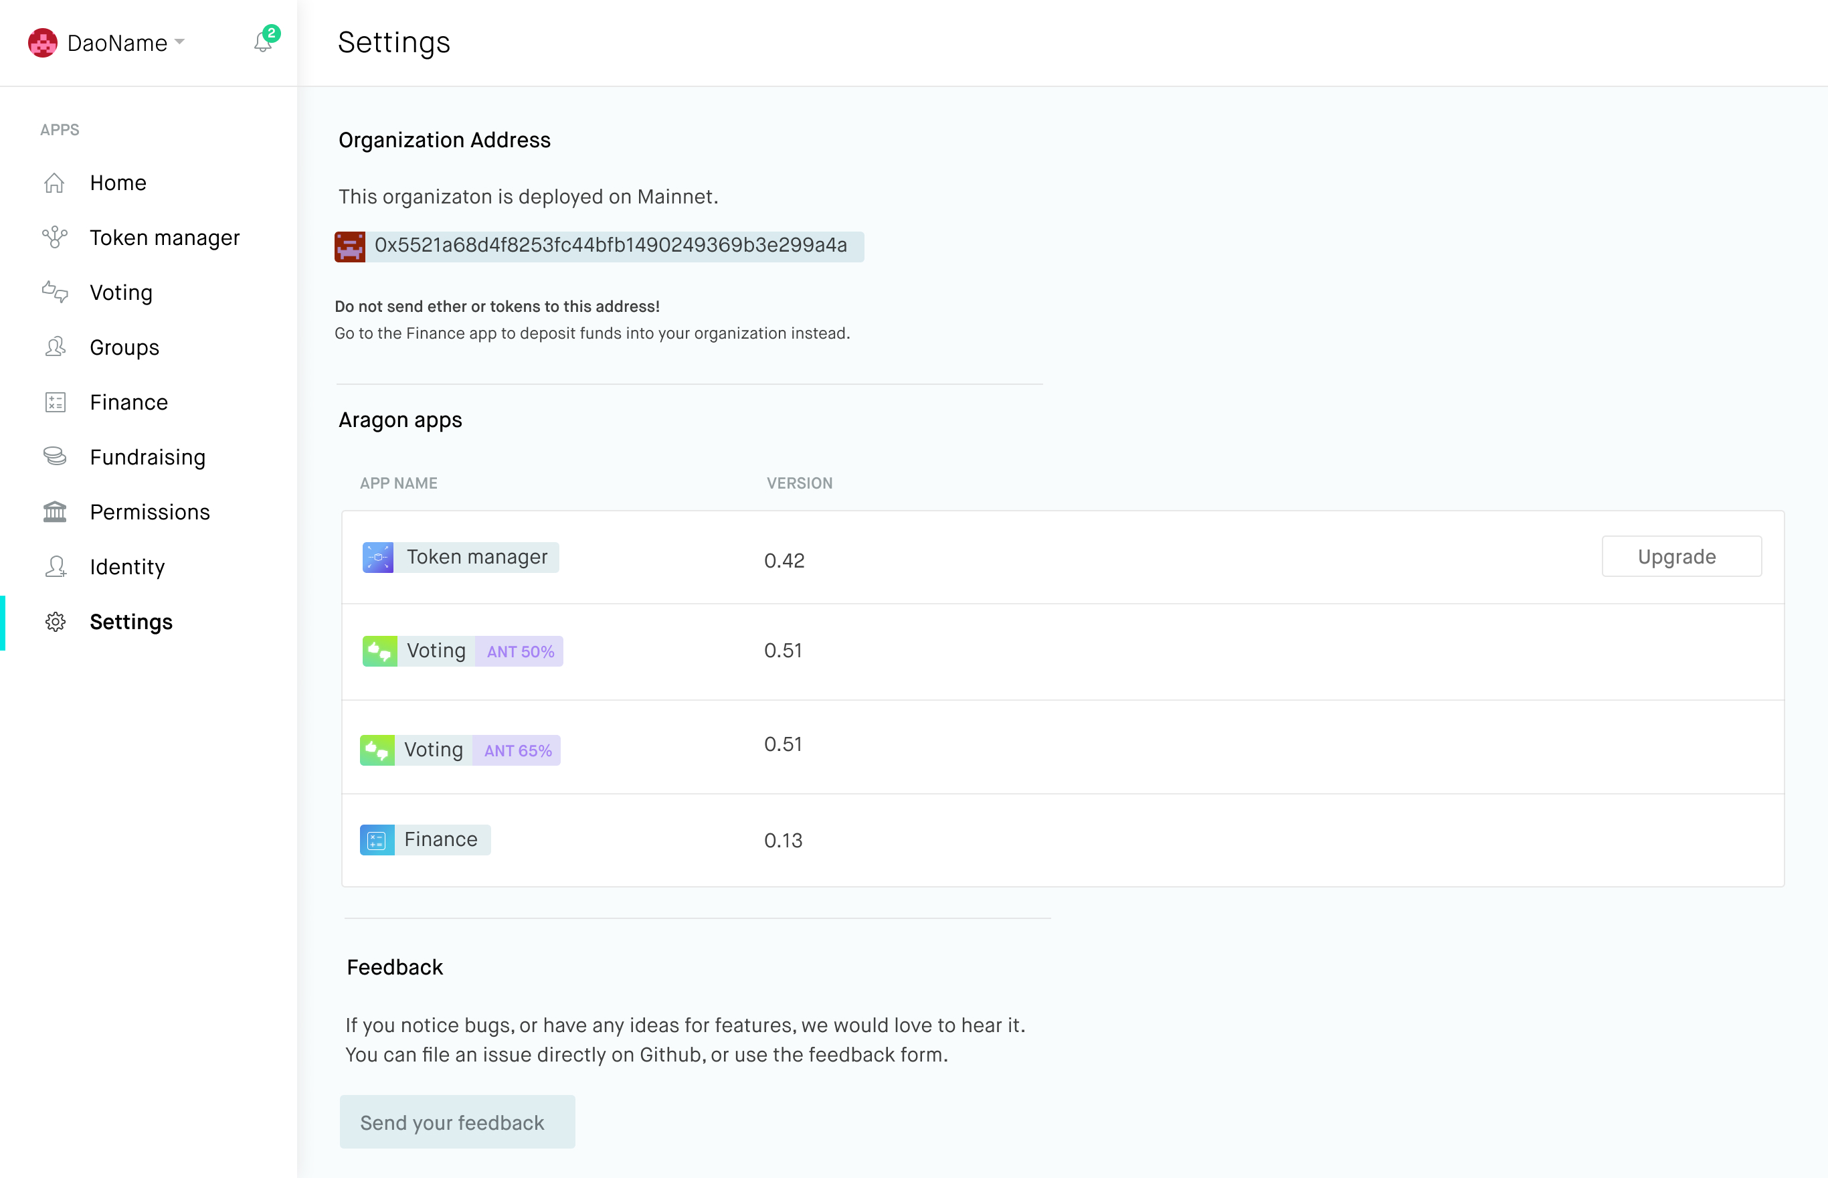Go to Home in the sidebar
This screenshot has height=1178, width=1828.
click(118, 183)
